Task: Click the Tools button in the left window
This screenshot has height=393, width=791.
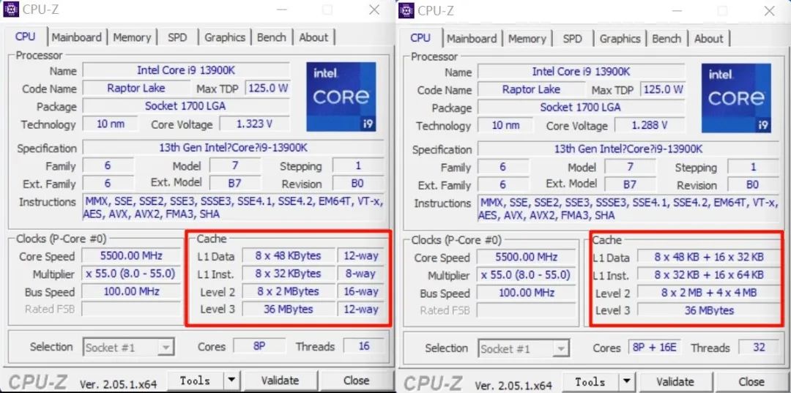Action: [x=196, y=381]
